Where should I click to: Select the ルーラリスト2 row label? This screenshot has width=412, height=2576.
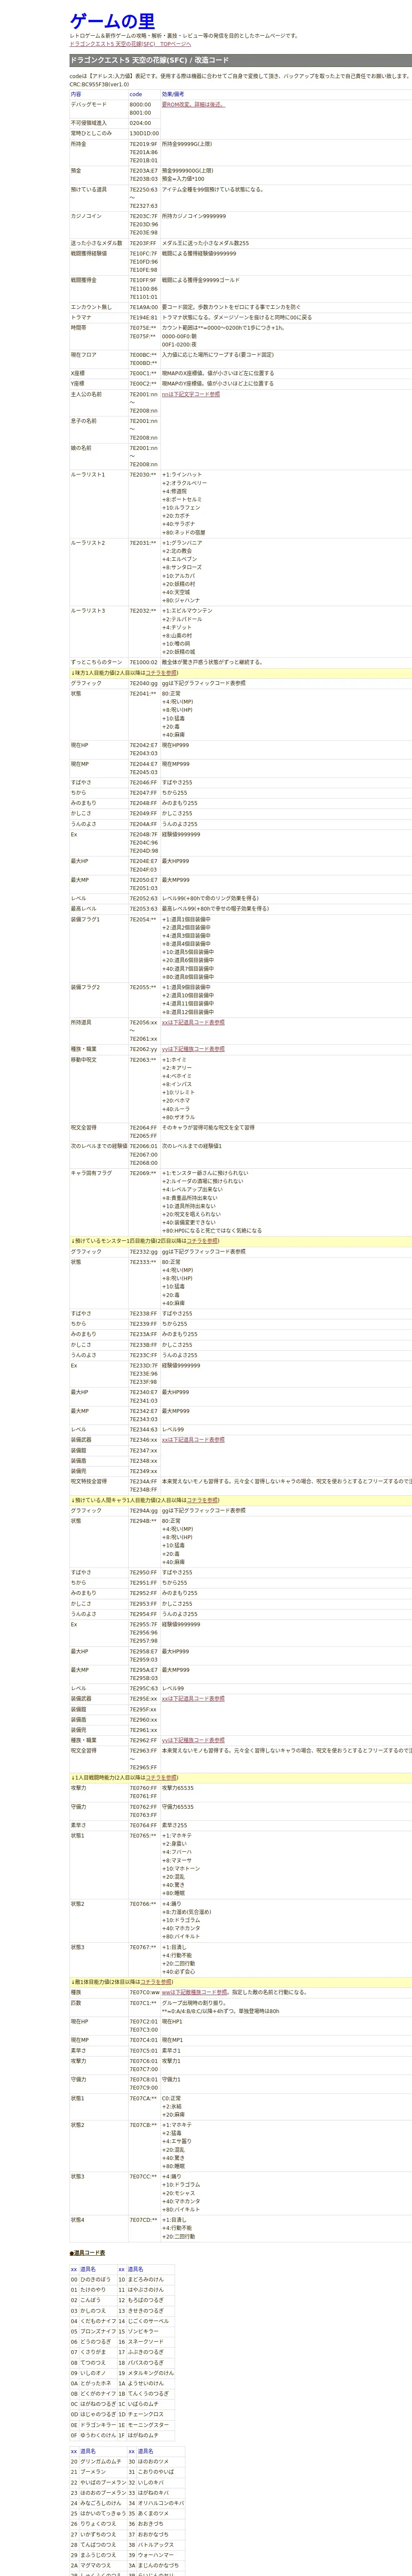pos(87,543)
